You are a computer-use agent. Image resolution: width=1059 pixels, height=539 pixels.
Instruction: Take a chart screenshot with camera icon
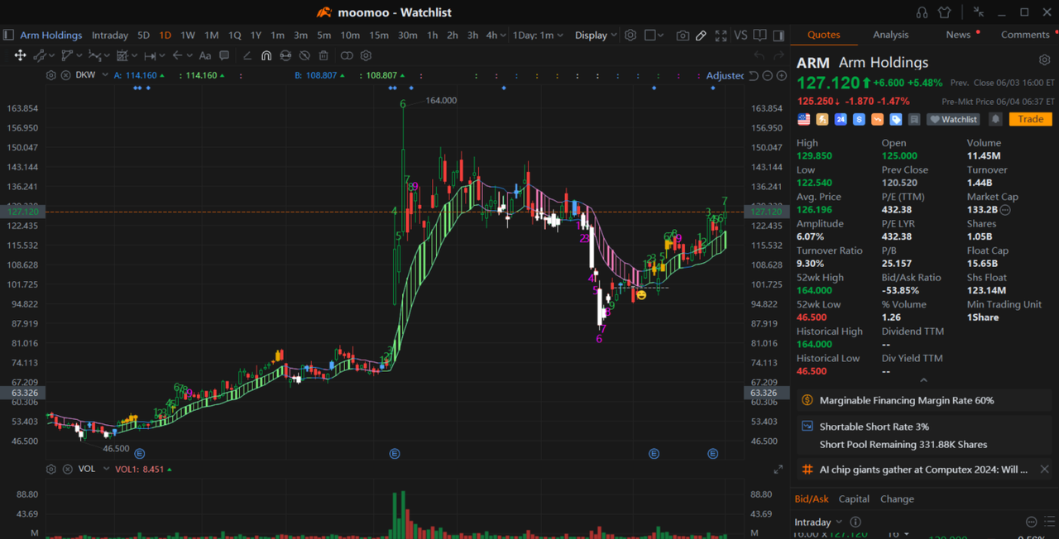click(x=683, y=36)
